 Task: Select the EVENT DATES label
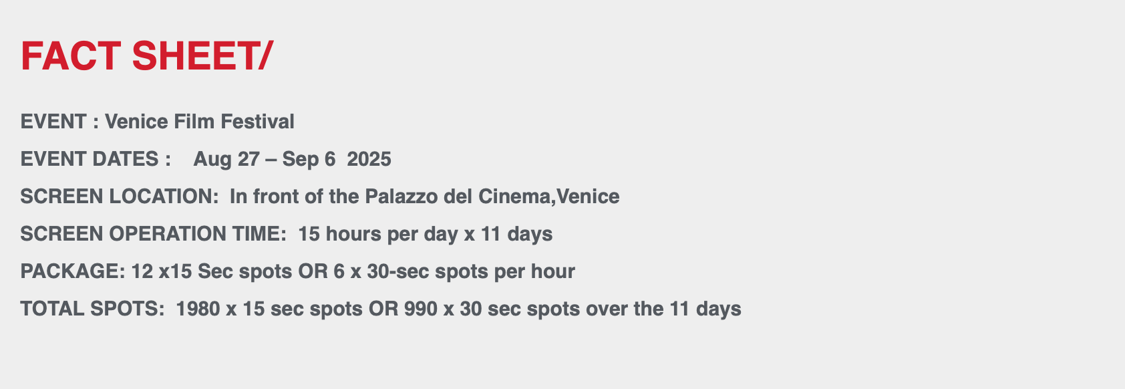(90, 159)
